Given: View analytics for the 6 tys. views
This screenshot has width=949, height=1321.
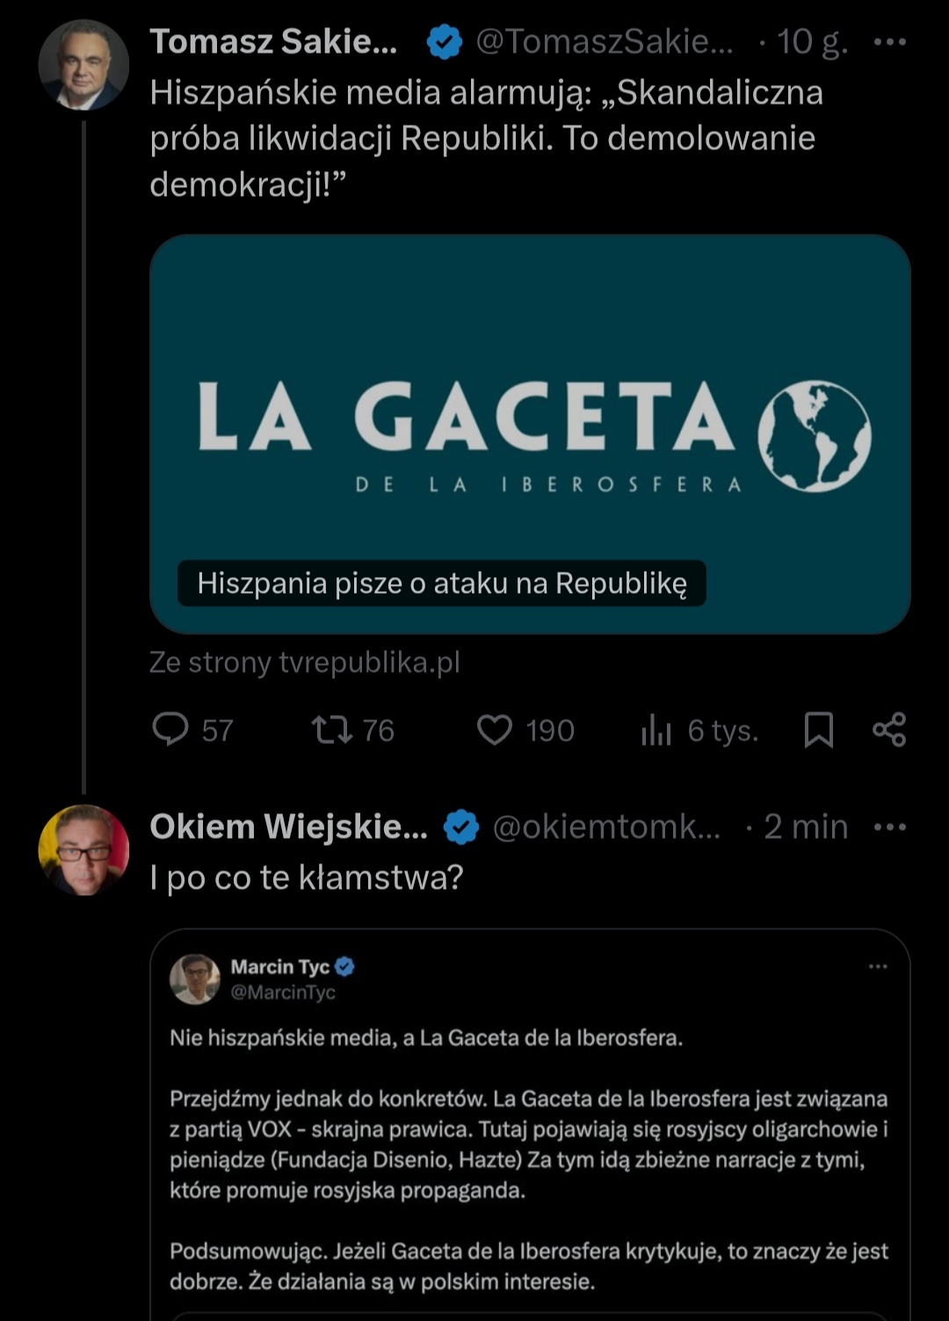Looking at the screenshot, I should tap(656, 730).
